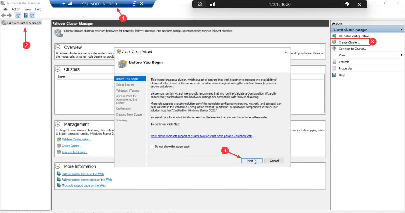Viewport: 405px width, 213px height.
Task: Click signal strength icon on 172.16.10.30 bar
Action: click(213, 4)
